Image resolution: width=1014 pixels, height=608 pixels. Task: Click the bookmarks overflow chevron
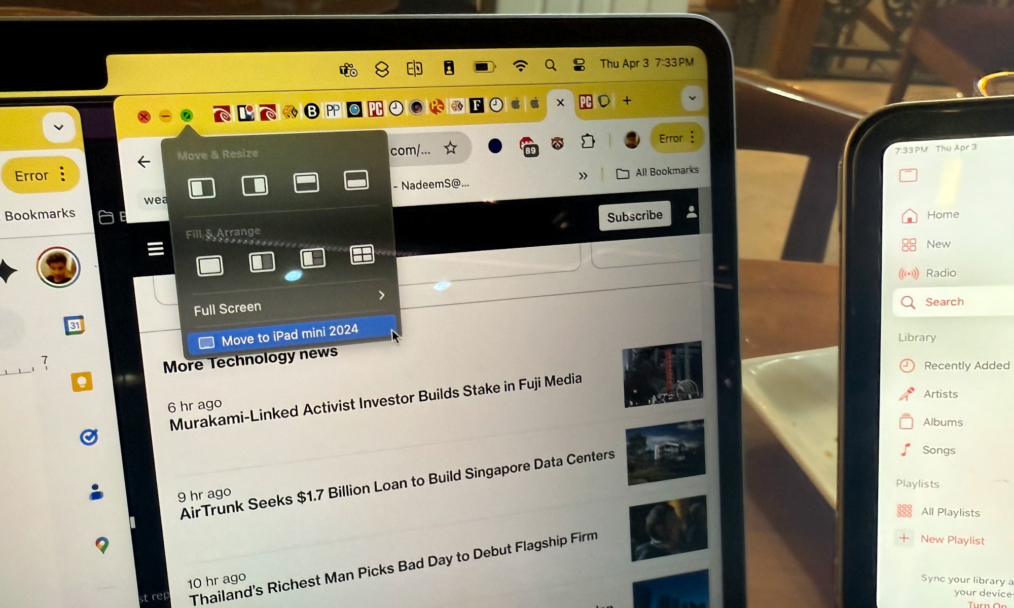click(583, 174)
